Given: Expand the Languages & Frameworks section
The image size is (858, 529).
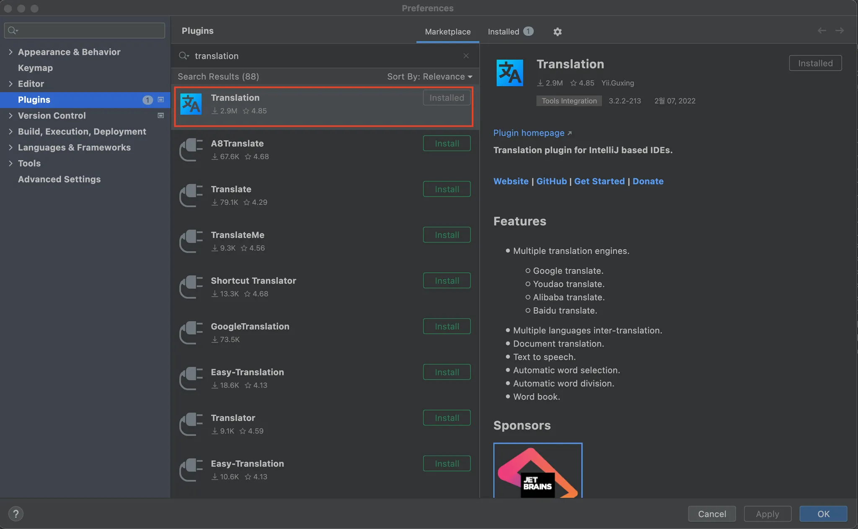Looking at the screenshot, I should (10, 147).
